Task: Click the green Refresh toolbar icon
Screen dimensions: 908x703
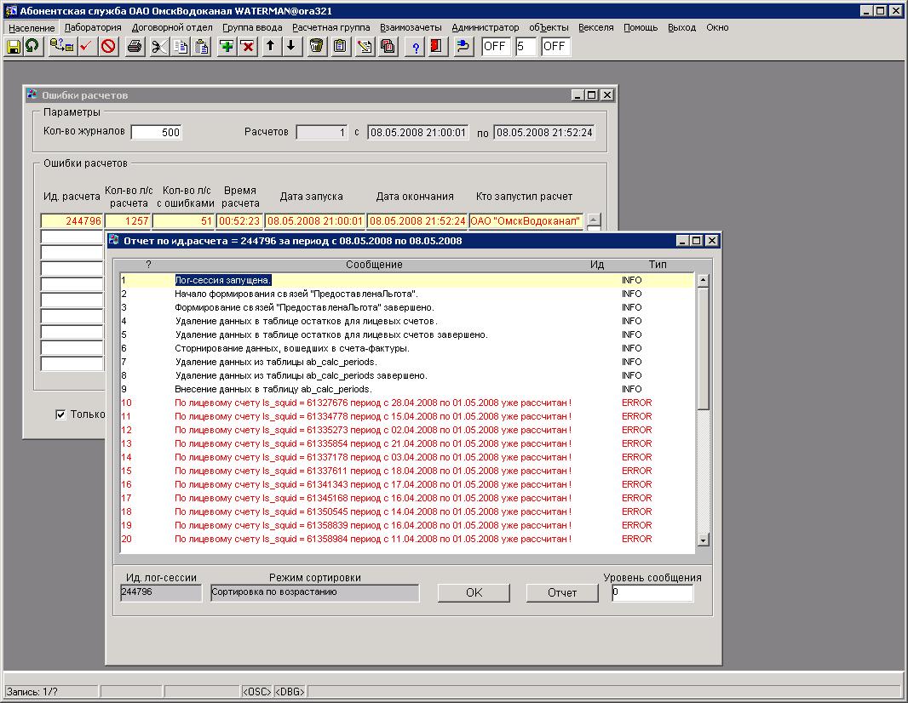Action: coord(32,46)
